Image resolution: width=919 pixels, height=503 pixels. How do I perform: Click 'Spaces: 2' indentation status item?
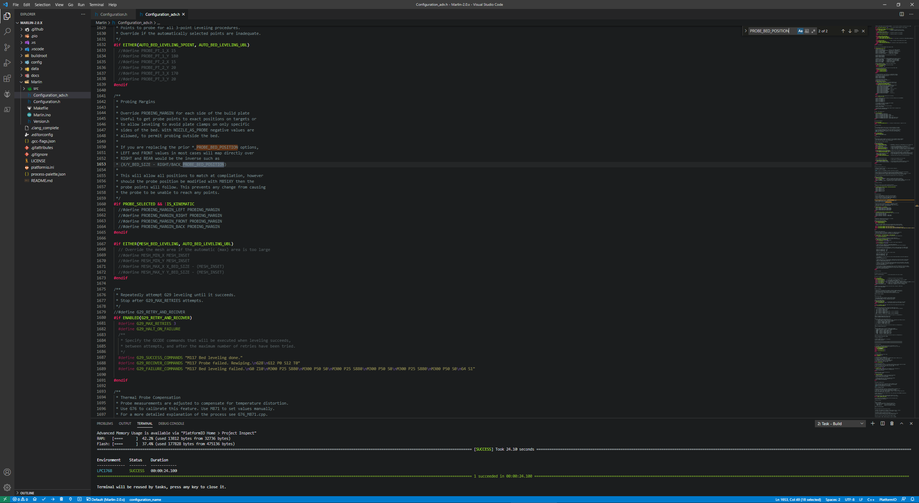pos(832,499)
